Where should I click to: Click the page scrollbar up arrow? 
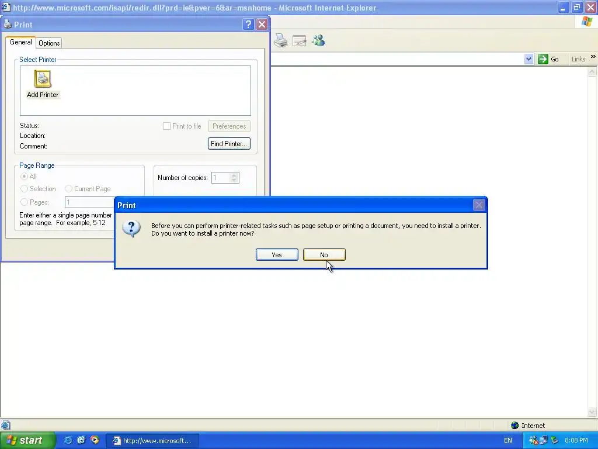tap(592, 72)
